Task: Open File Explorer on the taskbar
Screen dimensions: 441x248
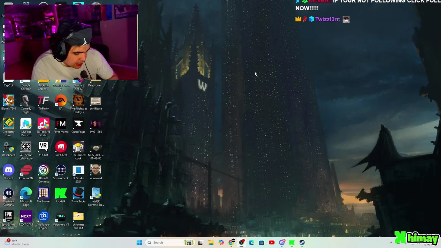Action: 211,242
